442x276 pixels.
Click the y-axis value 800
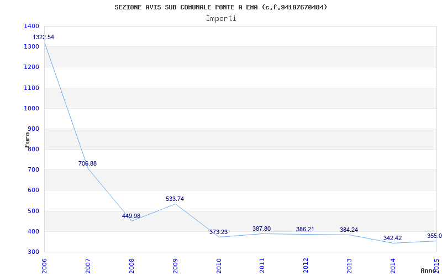pyautogui.click(x=33, y=150)
